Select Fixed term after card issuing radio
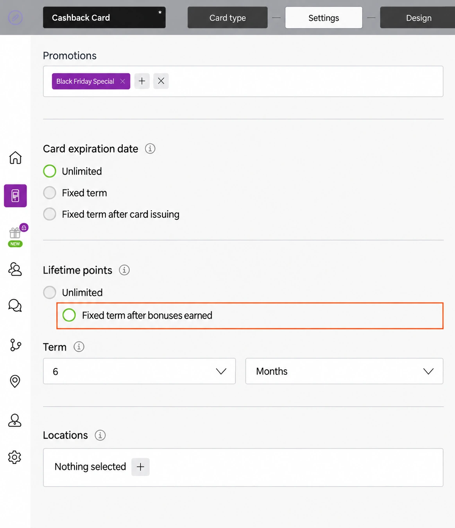The height and width of the screenshot is (528, 455). [50, 214]
